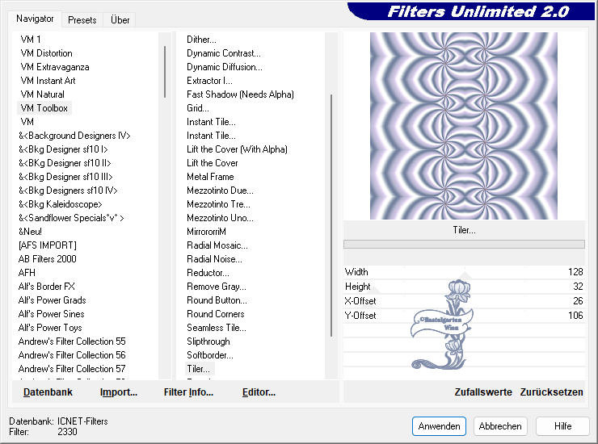Viewport: 598px width, 444px height.
Task: Pick Alf's Power Grads category
Action: tap(52, 300)
